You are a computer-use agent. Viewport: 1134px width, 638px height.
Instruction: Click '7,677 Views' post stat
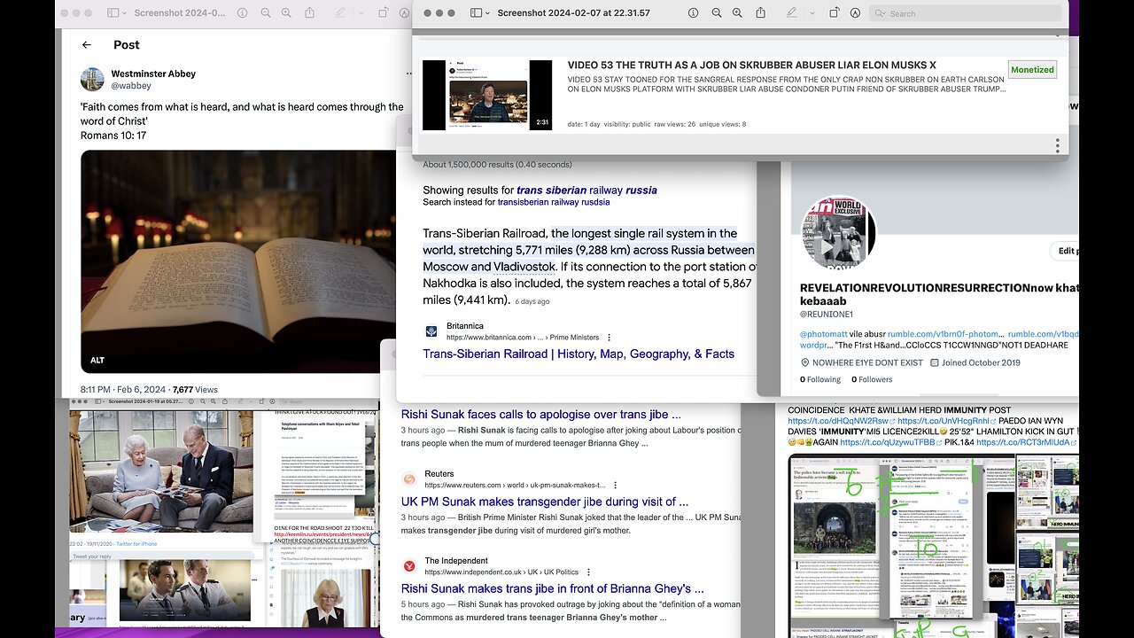pos(195,389)
